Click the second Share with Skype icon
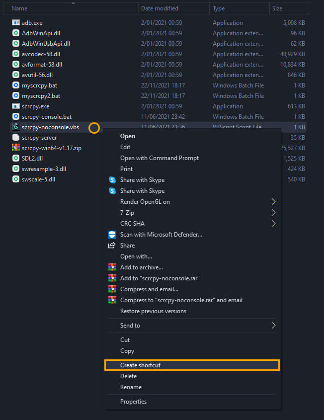The width and height of the screenshot is (324, 420). tap(112, 191)
